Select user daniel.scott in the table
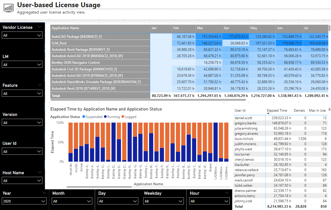Image resolution: width=331 pixels, height=210 pixels. click(243, 118)
